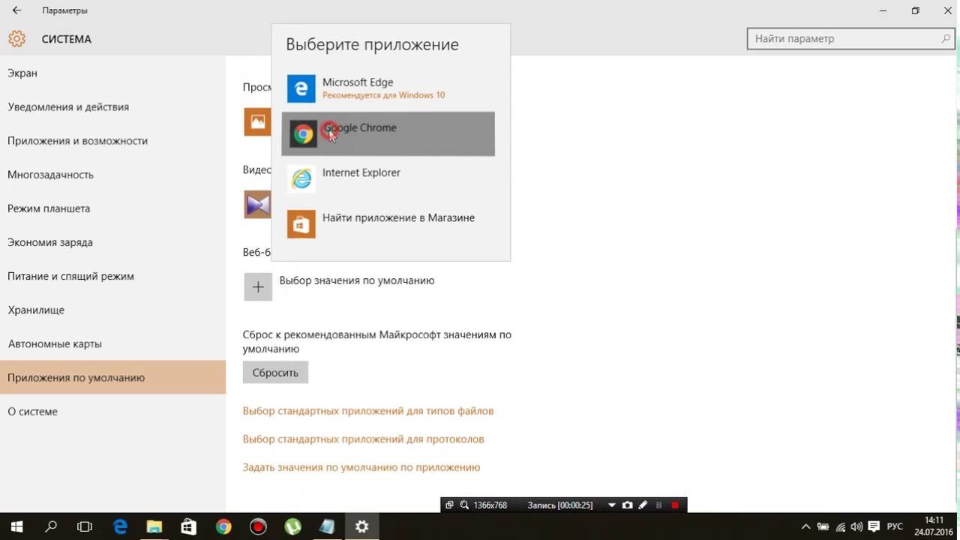
Task: Launch Chrome from the taskbar
Action: coord(223,526)
